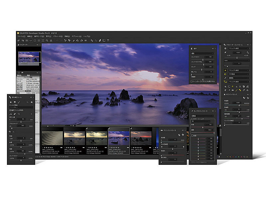Switch to thumbnail grid view icon
This screenshot has height=199, width=266.
click(x=27, y=40)
